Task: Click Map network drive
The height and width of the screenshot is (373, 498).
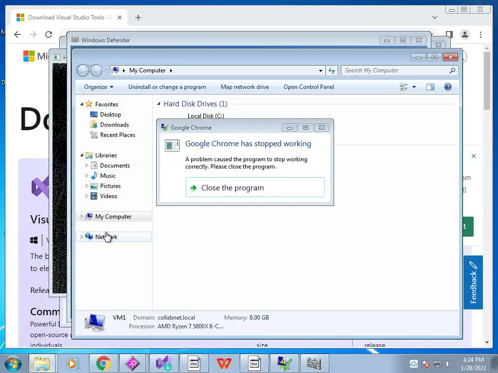Action: click(245, 87)
